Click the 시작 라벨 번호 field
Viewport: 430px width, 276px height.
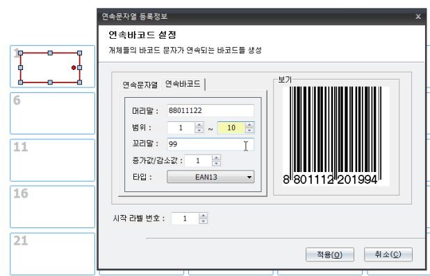pos(185,218)
